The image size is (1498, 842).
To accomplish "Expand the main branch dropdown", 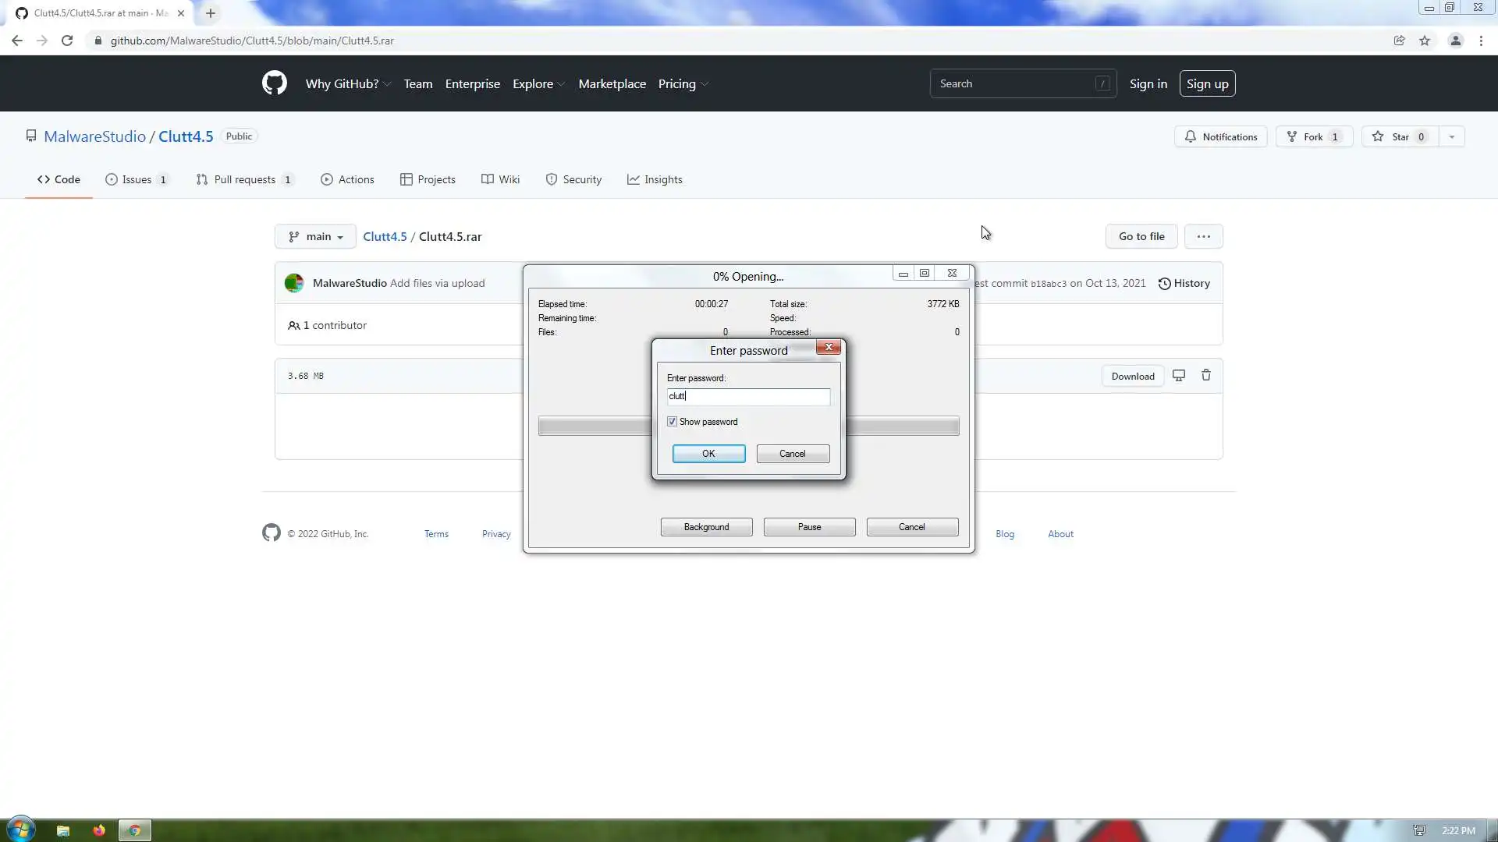I will [x=315, y=236].
